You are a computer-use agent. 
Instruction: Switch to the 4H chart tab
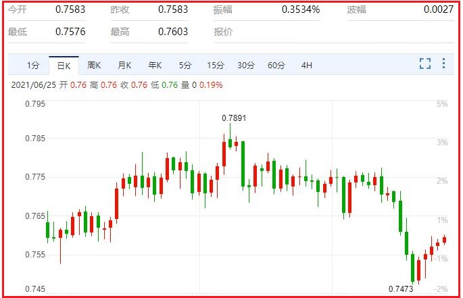pos(306,66)
